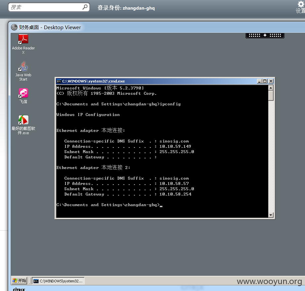Click 'Ethernet adapter 本地连接 2:' line
This screenshot has width=305, height=291.
(93, 167)
